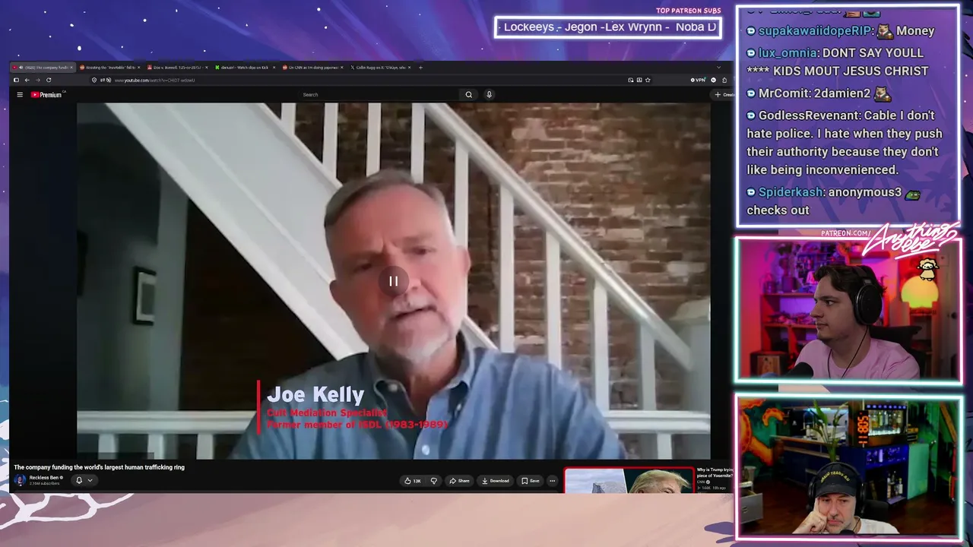This screenshot has width=973, height=547.
Task: Click the 'Joe Kelly' name caption in video
Action: click(315, 394)
